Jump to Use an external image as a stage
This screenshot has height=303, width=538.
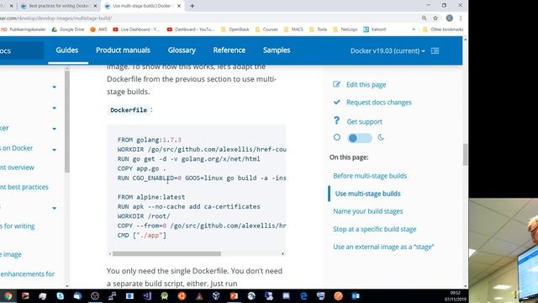pyautogui.click(x=383, y=247)
